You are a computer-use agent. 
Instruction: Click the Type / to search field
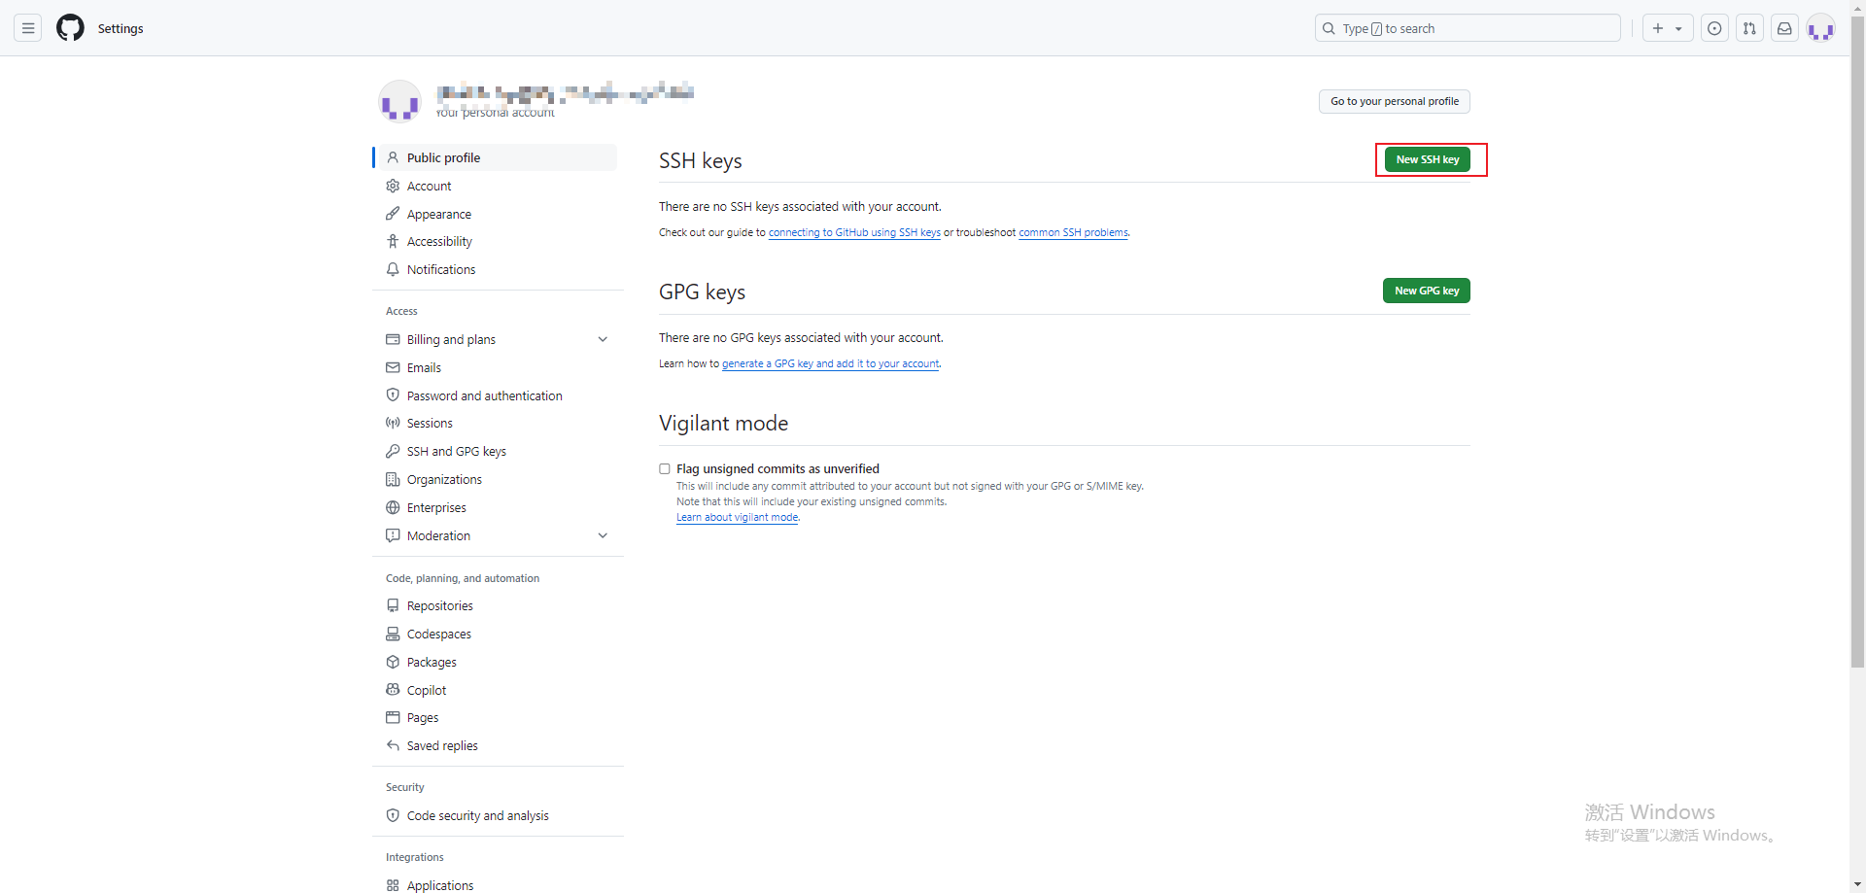point(1468,28)
